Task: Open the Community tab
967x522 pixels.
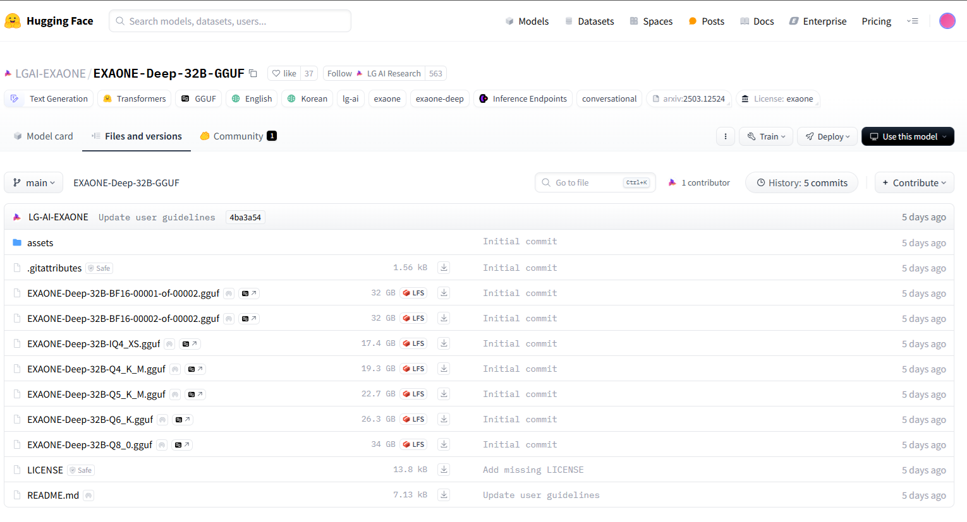Action: pyautogui.click(x=238, y=136)
